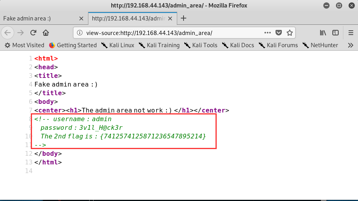Image resolution: width=358 pixels, height=201 pixels.
Task: Click the 'username : admin' comment line
Action: 73,119
